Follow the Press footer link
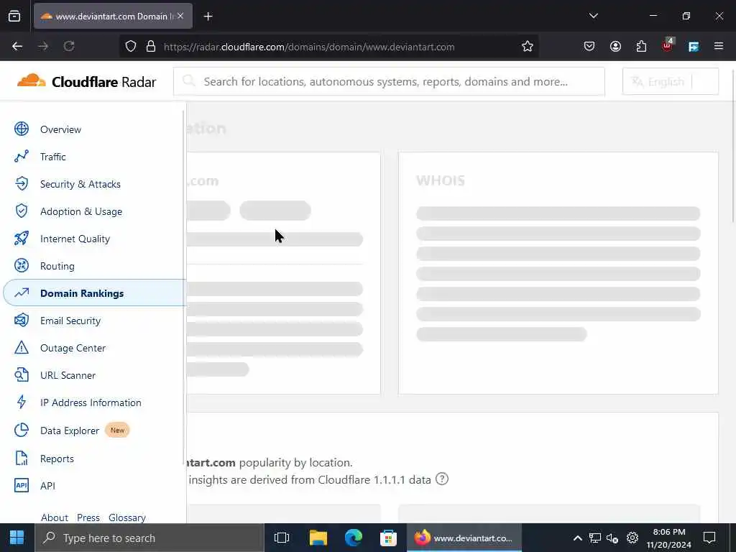Screen dimensions: 736x552 tap(88, 517)
